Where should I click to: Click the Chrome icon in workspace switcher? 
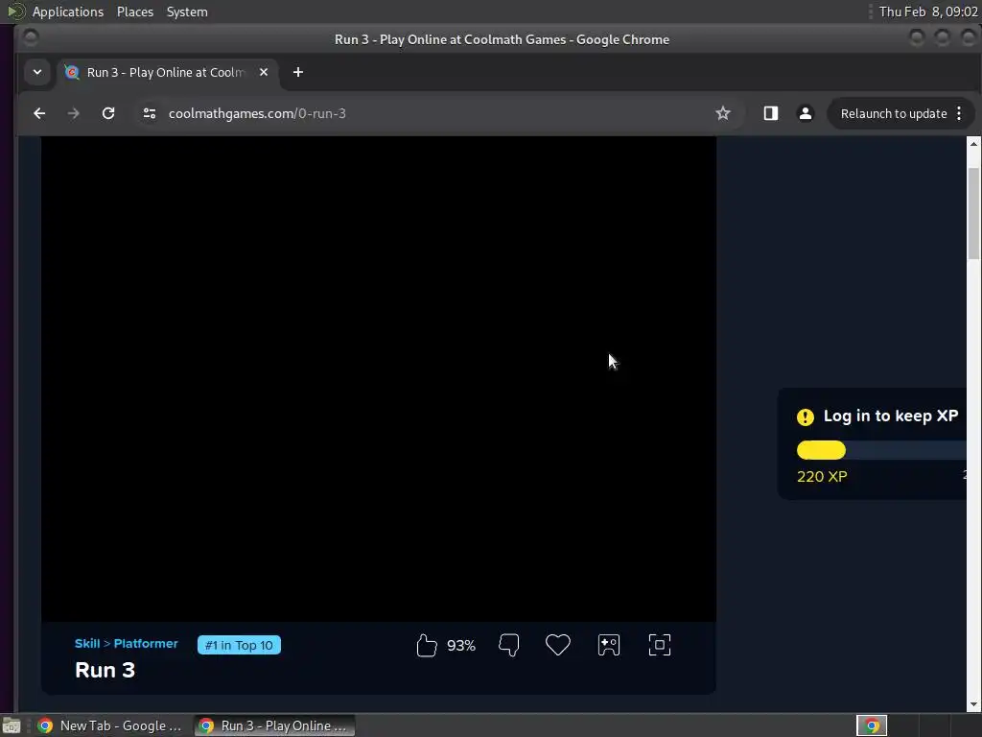(871, 725)
